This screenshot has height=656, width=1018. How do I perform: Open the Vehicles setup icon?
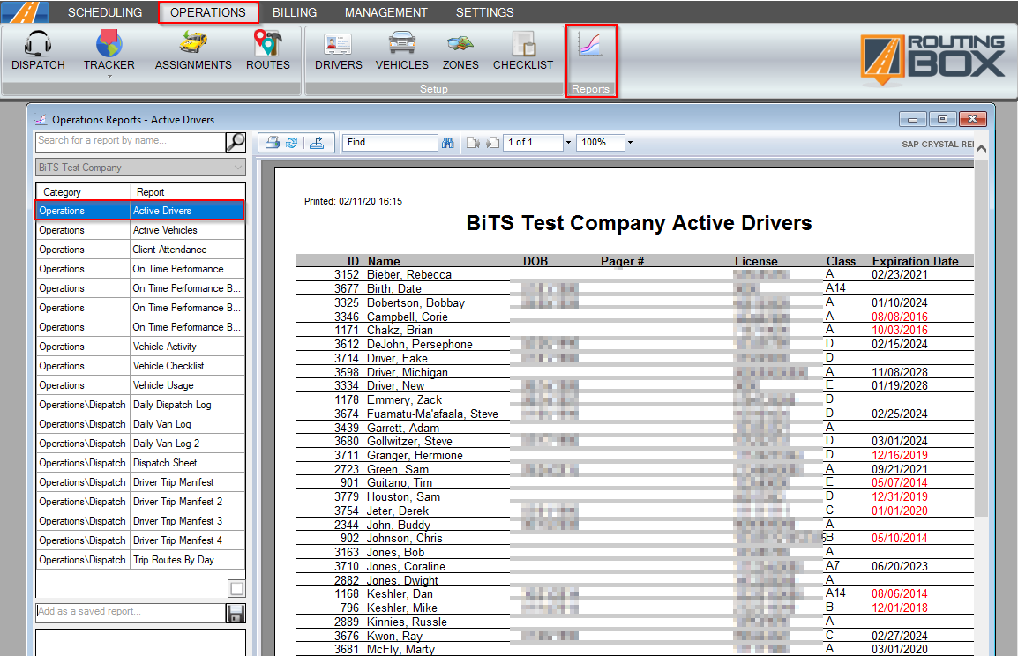[x=401, y=44]
